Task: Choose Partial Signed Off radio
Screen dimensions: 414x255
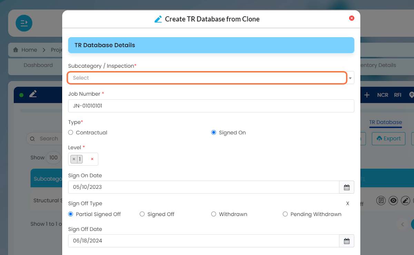Action: [x=71, y=214]
